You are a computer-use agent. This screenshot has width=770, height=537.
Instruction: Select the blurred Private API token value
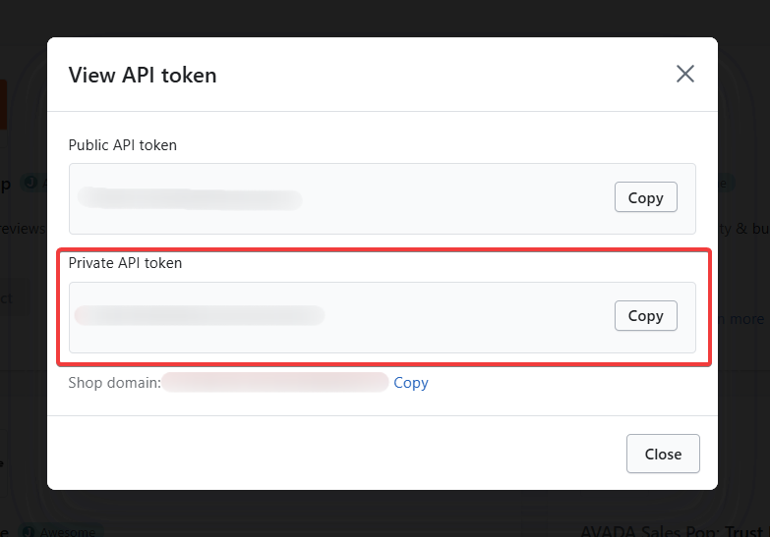(x=200, y=315)
